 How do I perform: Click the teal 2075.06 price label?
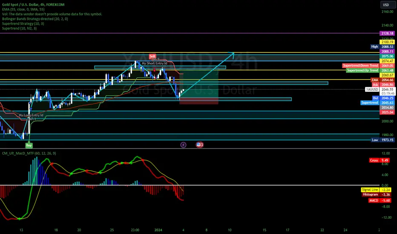coord(387,56)
